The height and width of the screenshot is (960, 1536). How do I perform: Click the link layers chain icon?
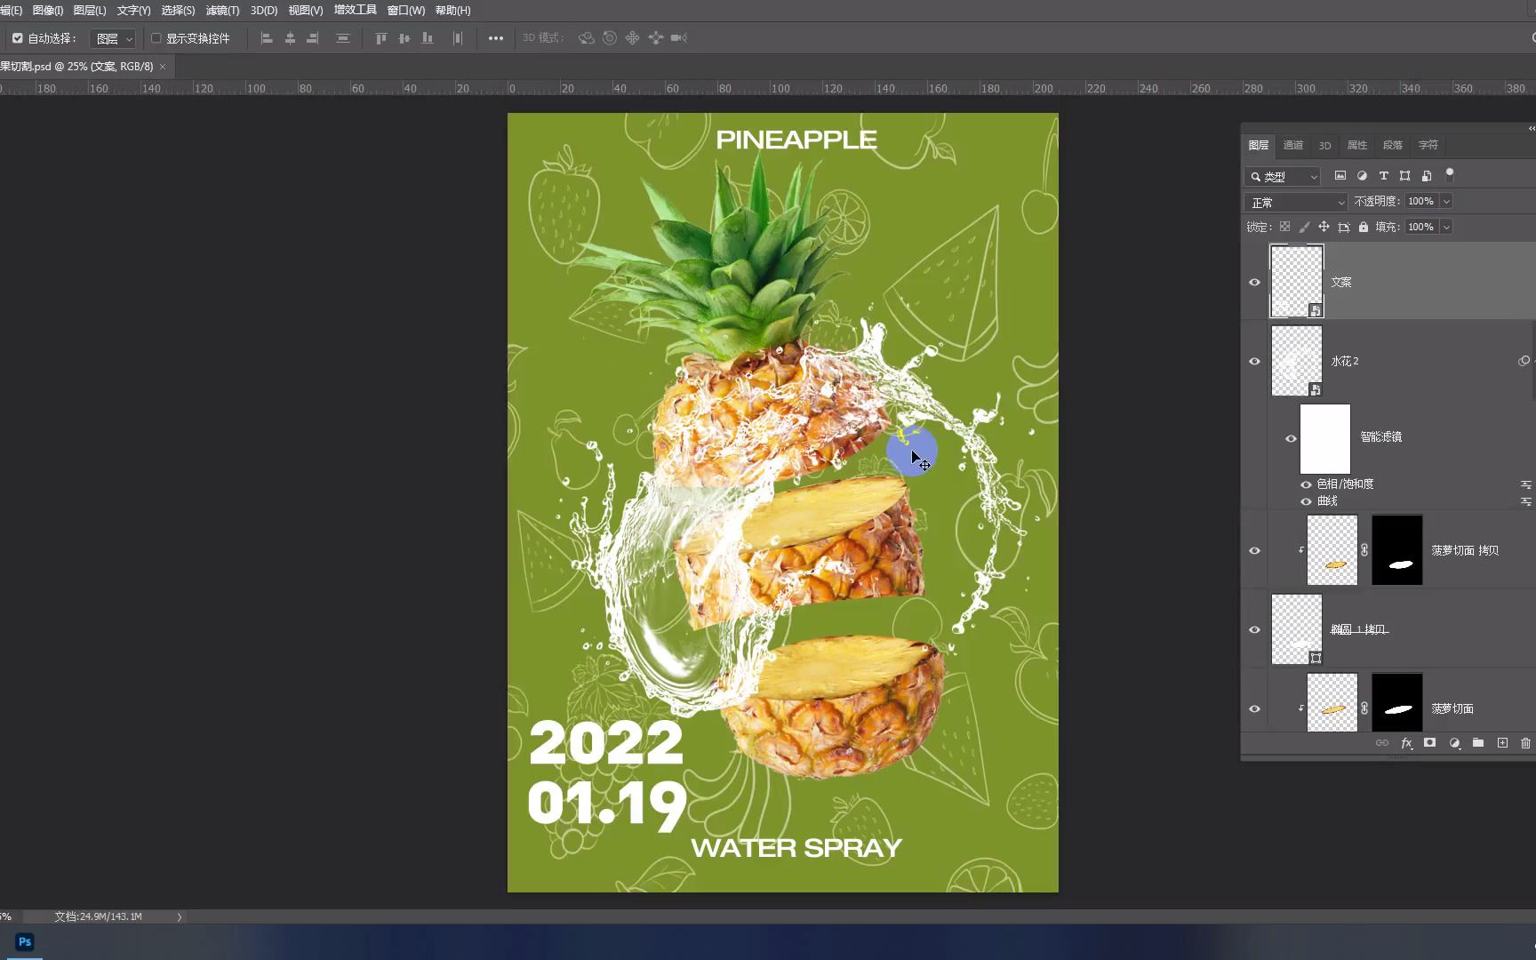(x=1381, y=743)
